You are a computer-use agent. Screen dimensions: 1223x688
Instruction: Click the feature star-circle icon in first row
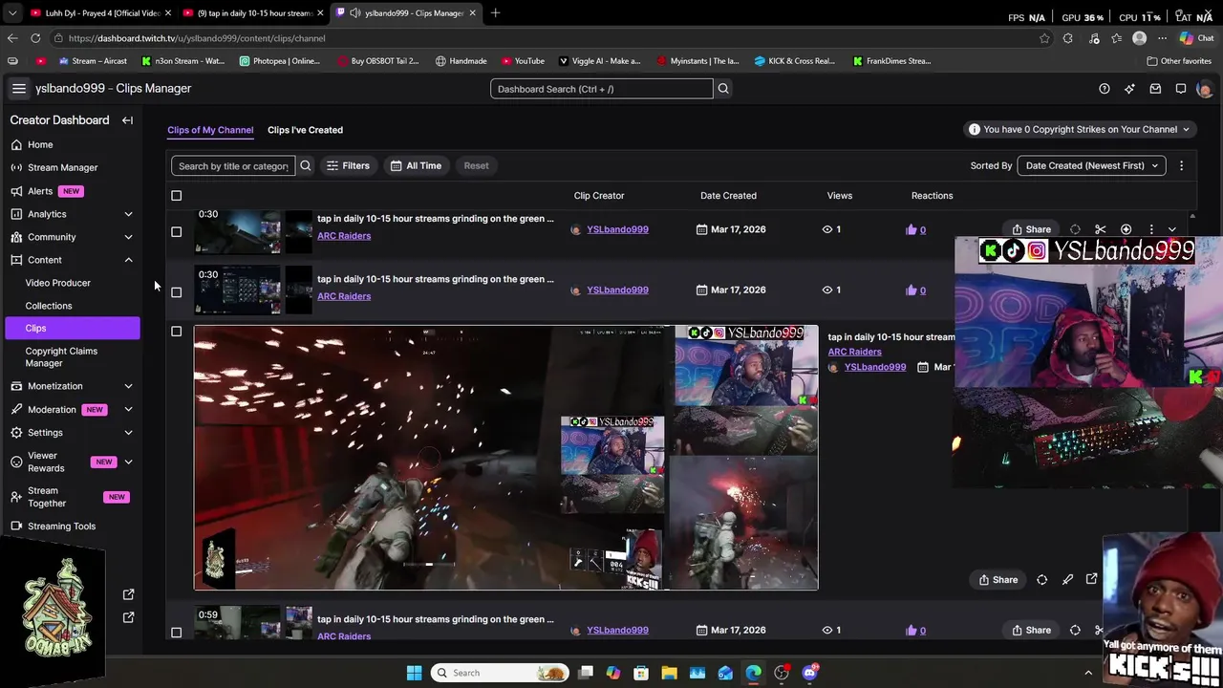pyautogui.click(x=1126, y=229)
